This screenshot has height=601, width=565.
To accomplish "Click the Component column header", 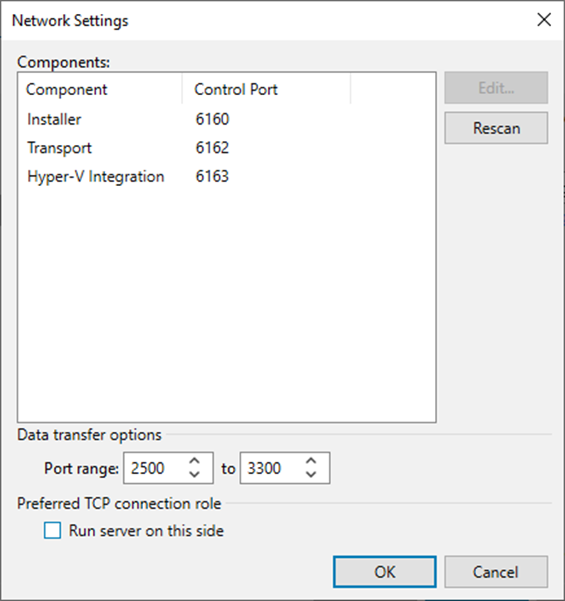I will [66, 89].
